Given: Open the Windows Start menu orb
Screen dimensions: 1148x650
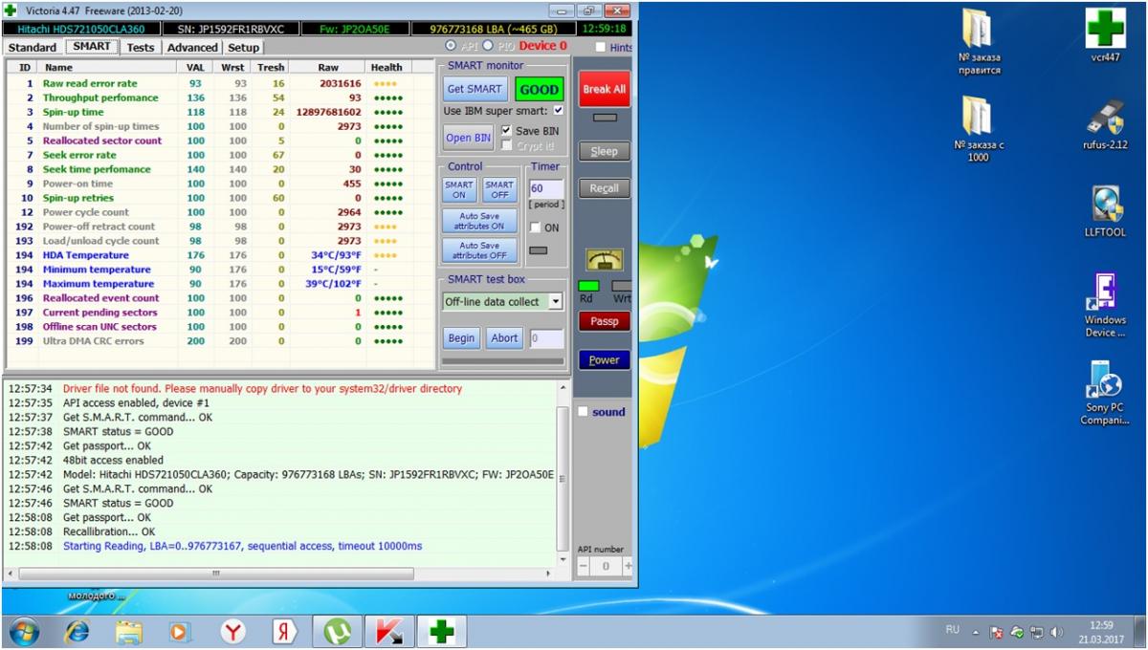Looking at the screenshot, I should click(x=24, y=632).
